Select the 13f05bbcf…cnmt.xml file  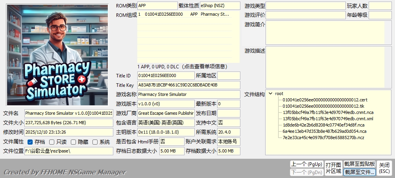[328, 119]
